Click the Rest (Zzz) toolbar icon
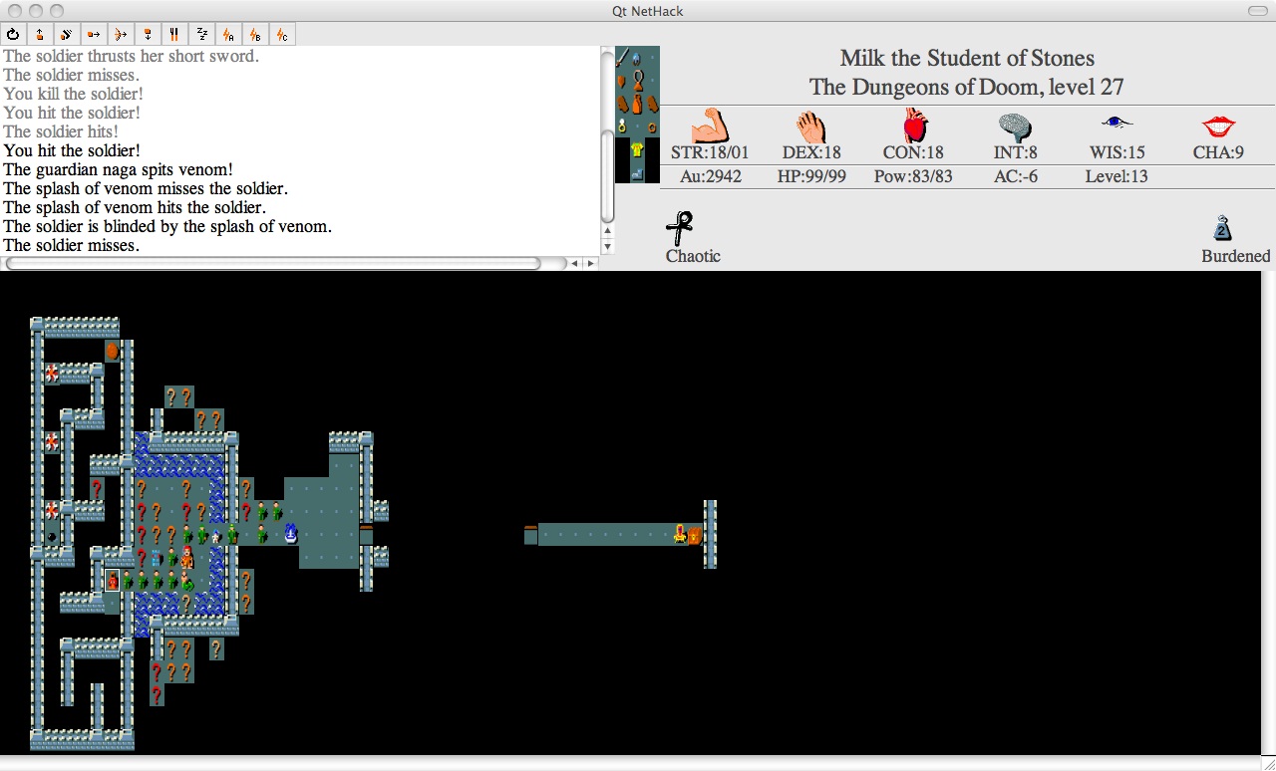Viewport: 1276px width, 771px height. [201, 35]
